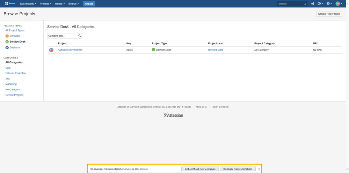Click the Service Desk icon in the project row

point(153,50)
